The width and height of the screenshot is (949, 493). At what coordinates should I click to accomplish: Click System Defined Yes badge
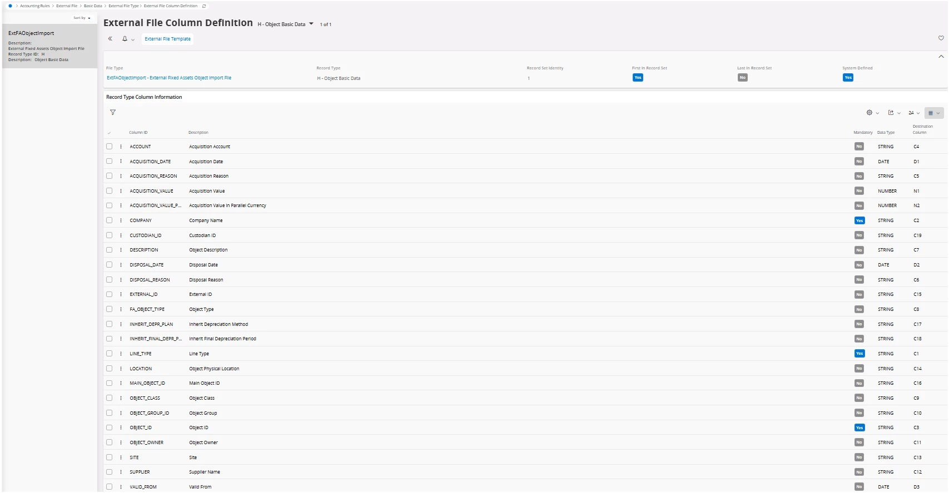(848, 78)
